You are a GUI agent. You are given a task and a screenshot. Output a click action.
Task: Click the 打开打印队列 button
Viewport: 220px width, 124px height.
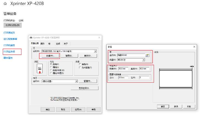[x=13, y=25]
